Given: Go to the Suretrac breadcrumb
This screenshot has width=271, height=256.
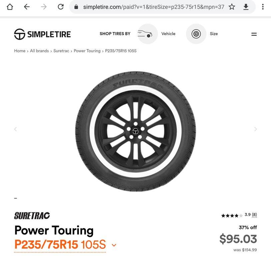Looking at the screenshot, I should [61, 51].
